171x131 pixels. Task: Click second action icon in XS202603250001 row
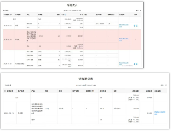[137, 26]
